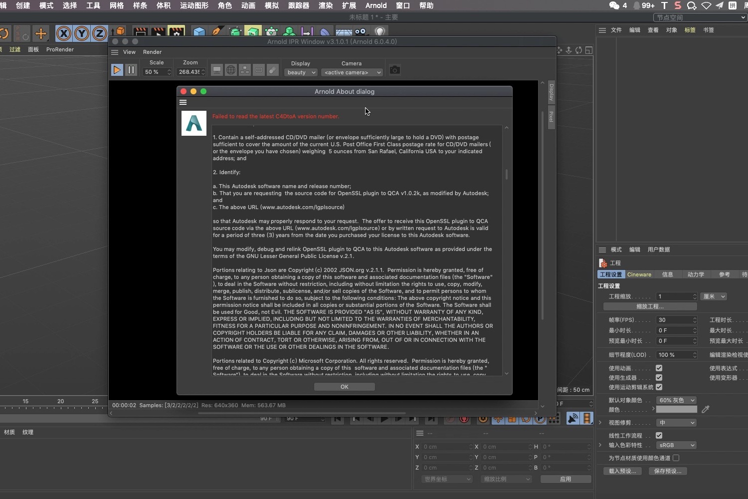Switch to the 动力学 tab
This screenshot has width=748, height=499.
point(696,274)
